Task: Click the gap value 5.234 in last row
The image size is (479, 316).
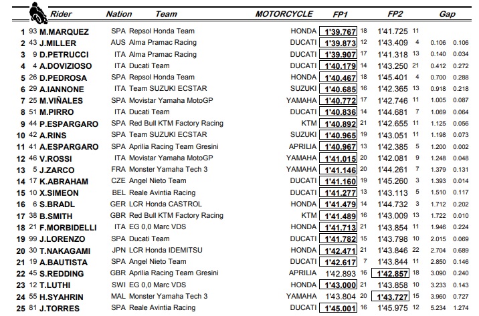Action: [438, 309]
